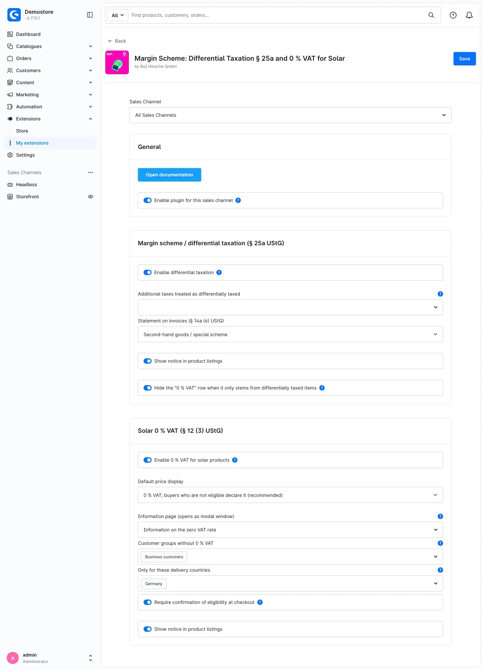Open the All Sales Channels dropdown

tap(290, 115)
